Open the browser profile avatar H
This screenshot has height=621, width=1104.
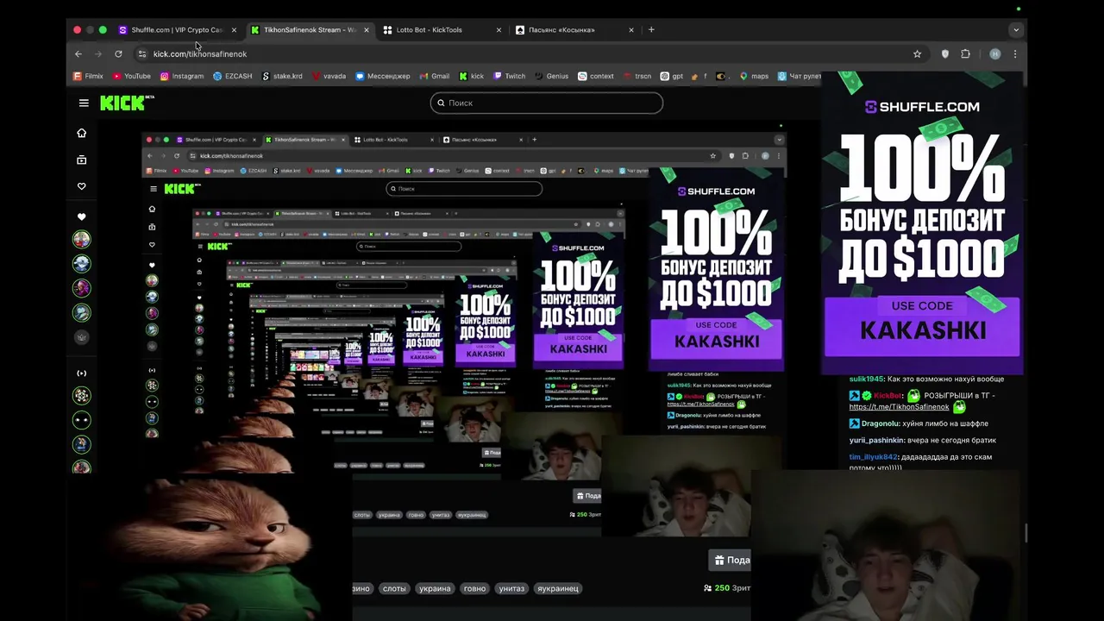(x=994, y=53)
